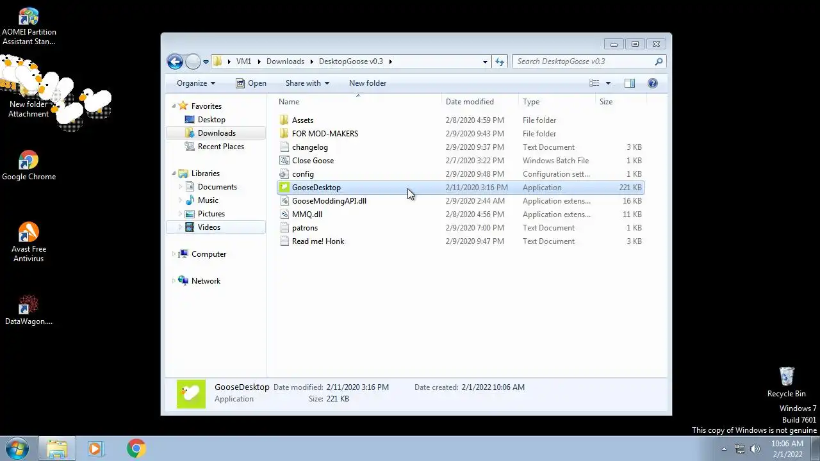The height and width of the screenshot is (461, 820).
Task: Click the New folder button
Action: [368, 83]
